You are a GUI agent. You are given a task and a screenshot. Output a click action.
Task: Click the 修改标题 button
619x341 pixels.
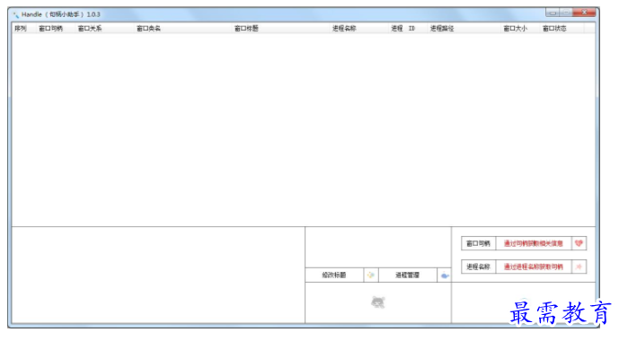point(334,275)
